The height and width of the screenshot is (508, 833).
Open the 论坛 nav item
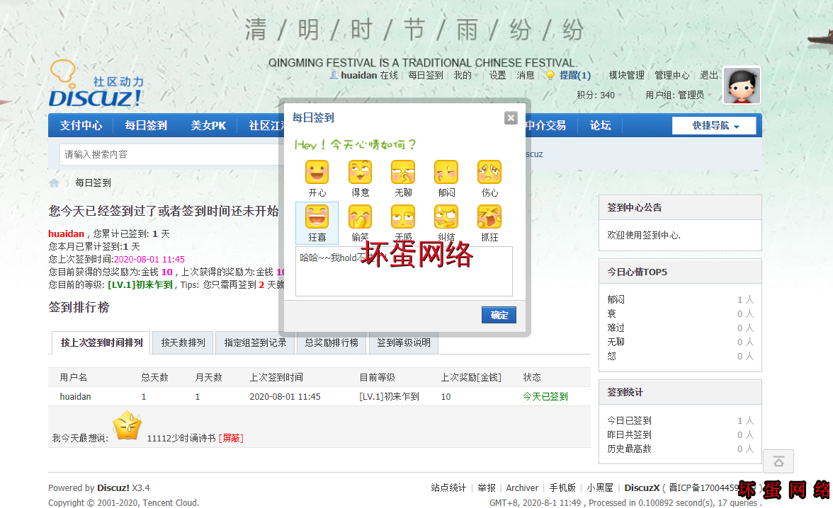click(x=601, y=125)
